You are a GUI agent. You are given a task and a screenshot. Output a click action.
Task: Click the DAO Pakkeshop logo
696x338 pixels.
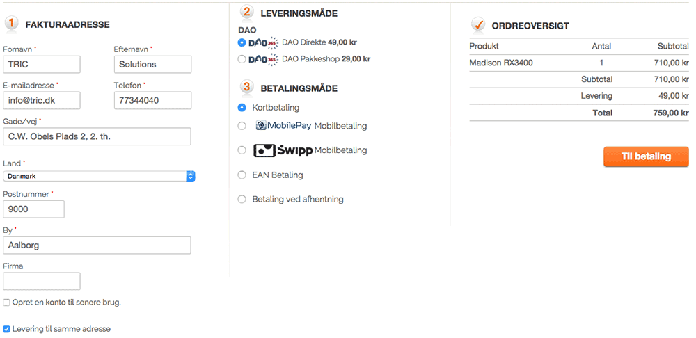(x=262, y=59)
